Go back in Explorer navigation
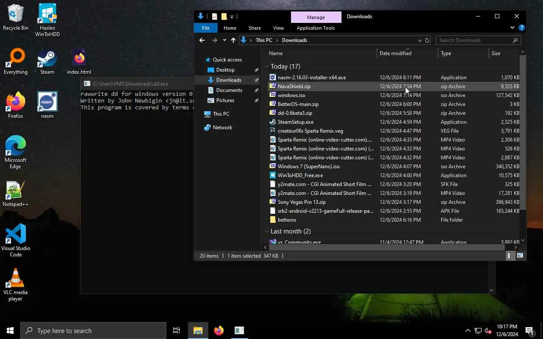 (202, 40)
